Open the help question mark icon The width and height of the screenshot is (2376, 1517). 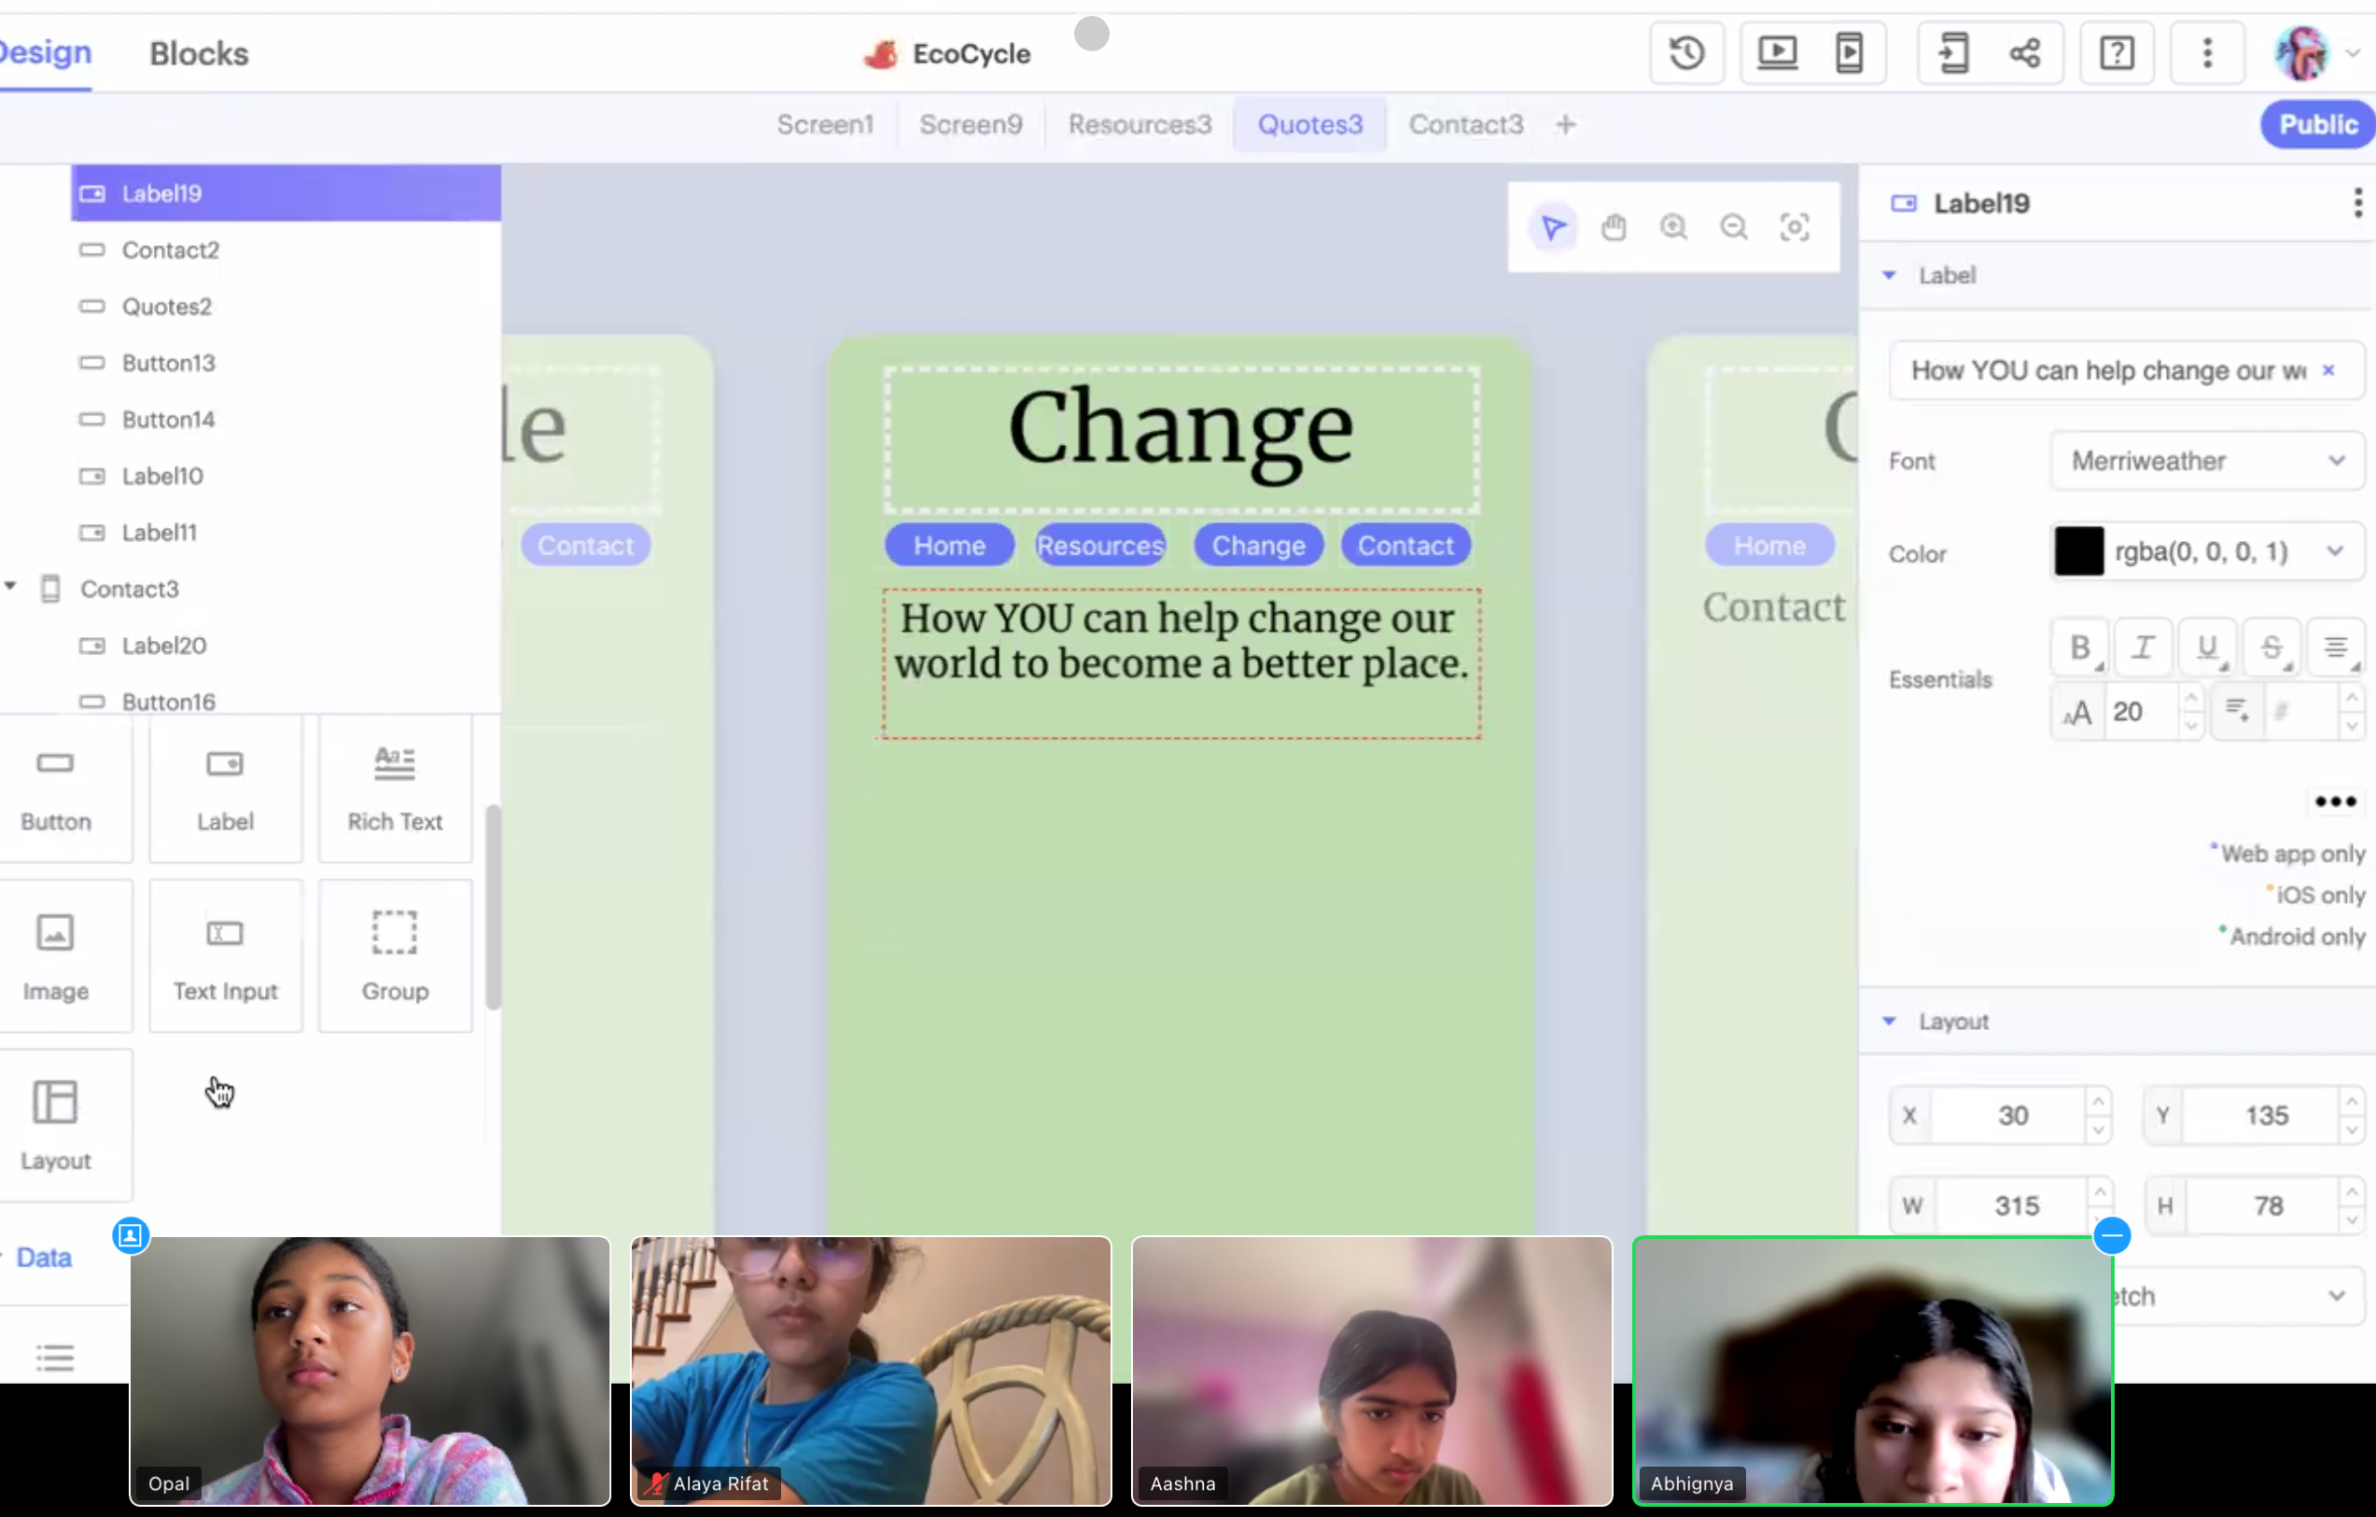(x=2117, y=53)
